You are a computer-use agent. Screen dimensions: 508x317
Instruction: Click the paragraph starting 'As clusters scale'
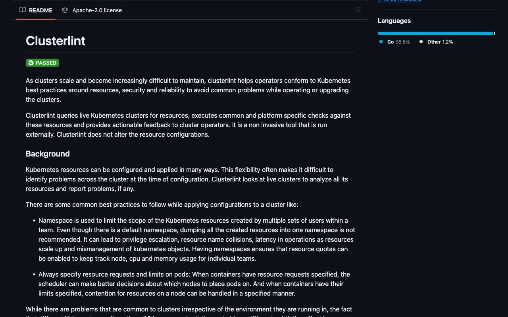pyautogui.click(x=190, y=90)
